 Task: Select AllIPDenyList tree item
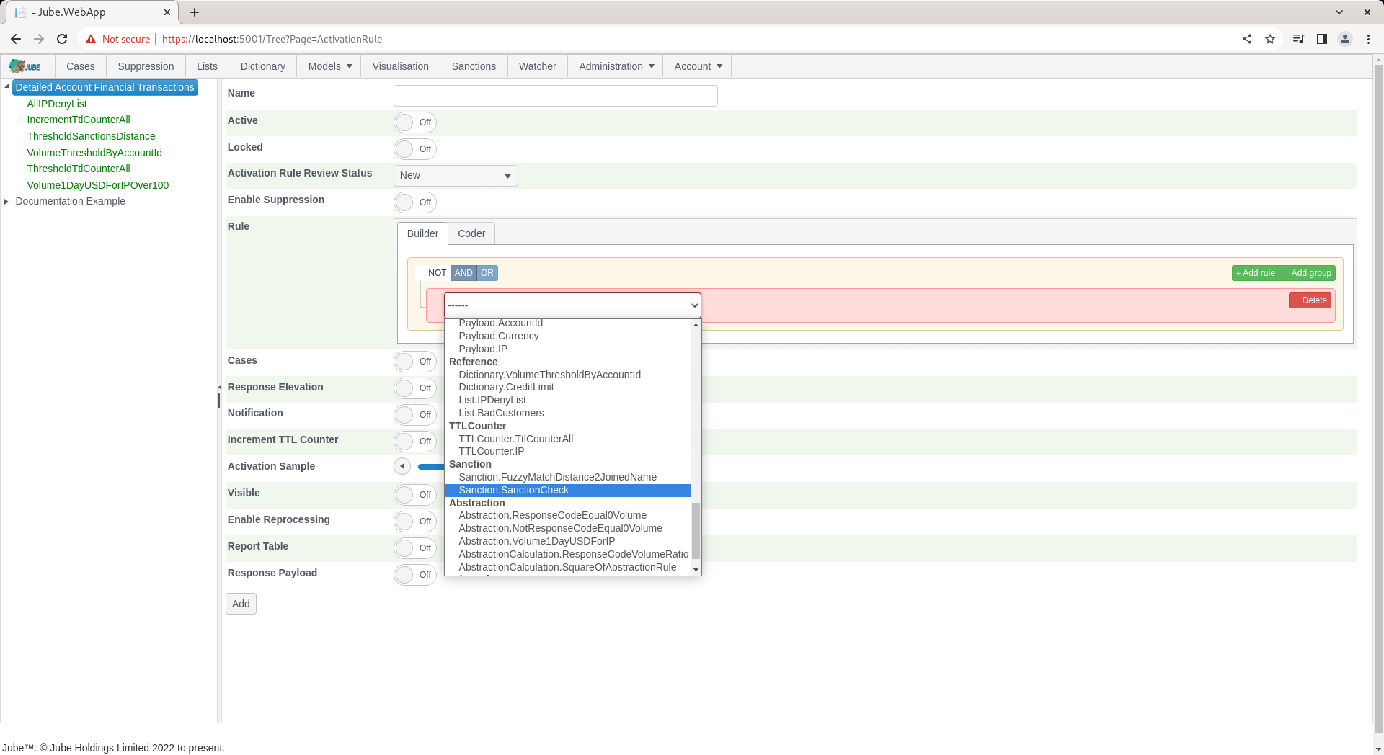[x=57, y=104]
